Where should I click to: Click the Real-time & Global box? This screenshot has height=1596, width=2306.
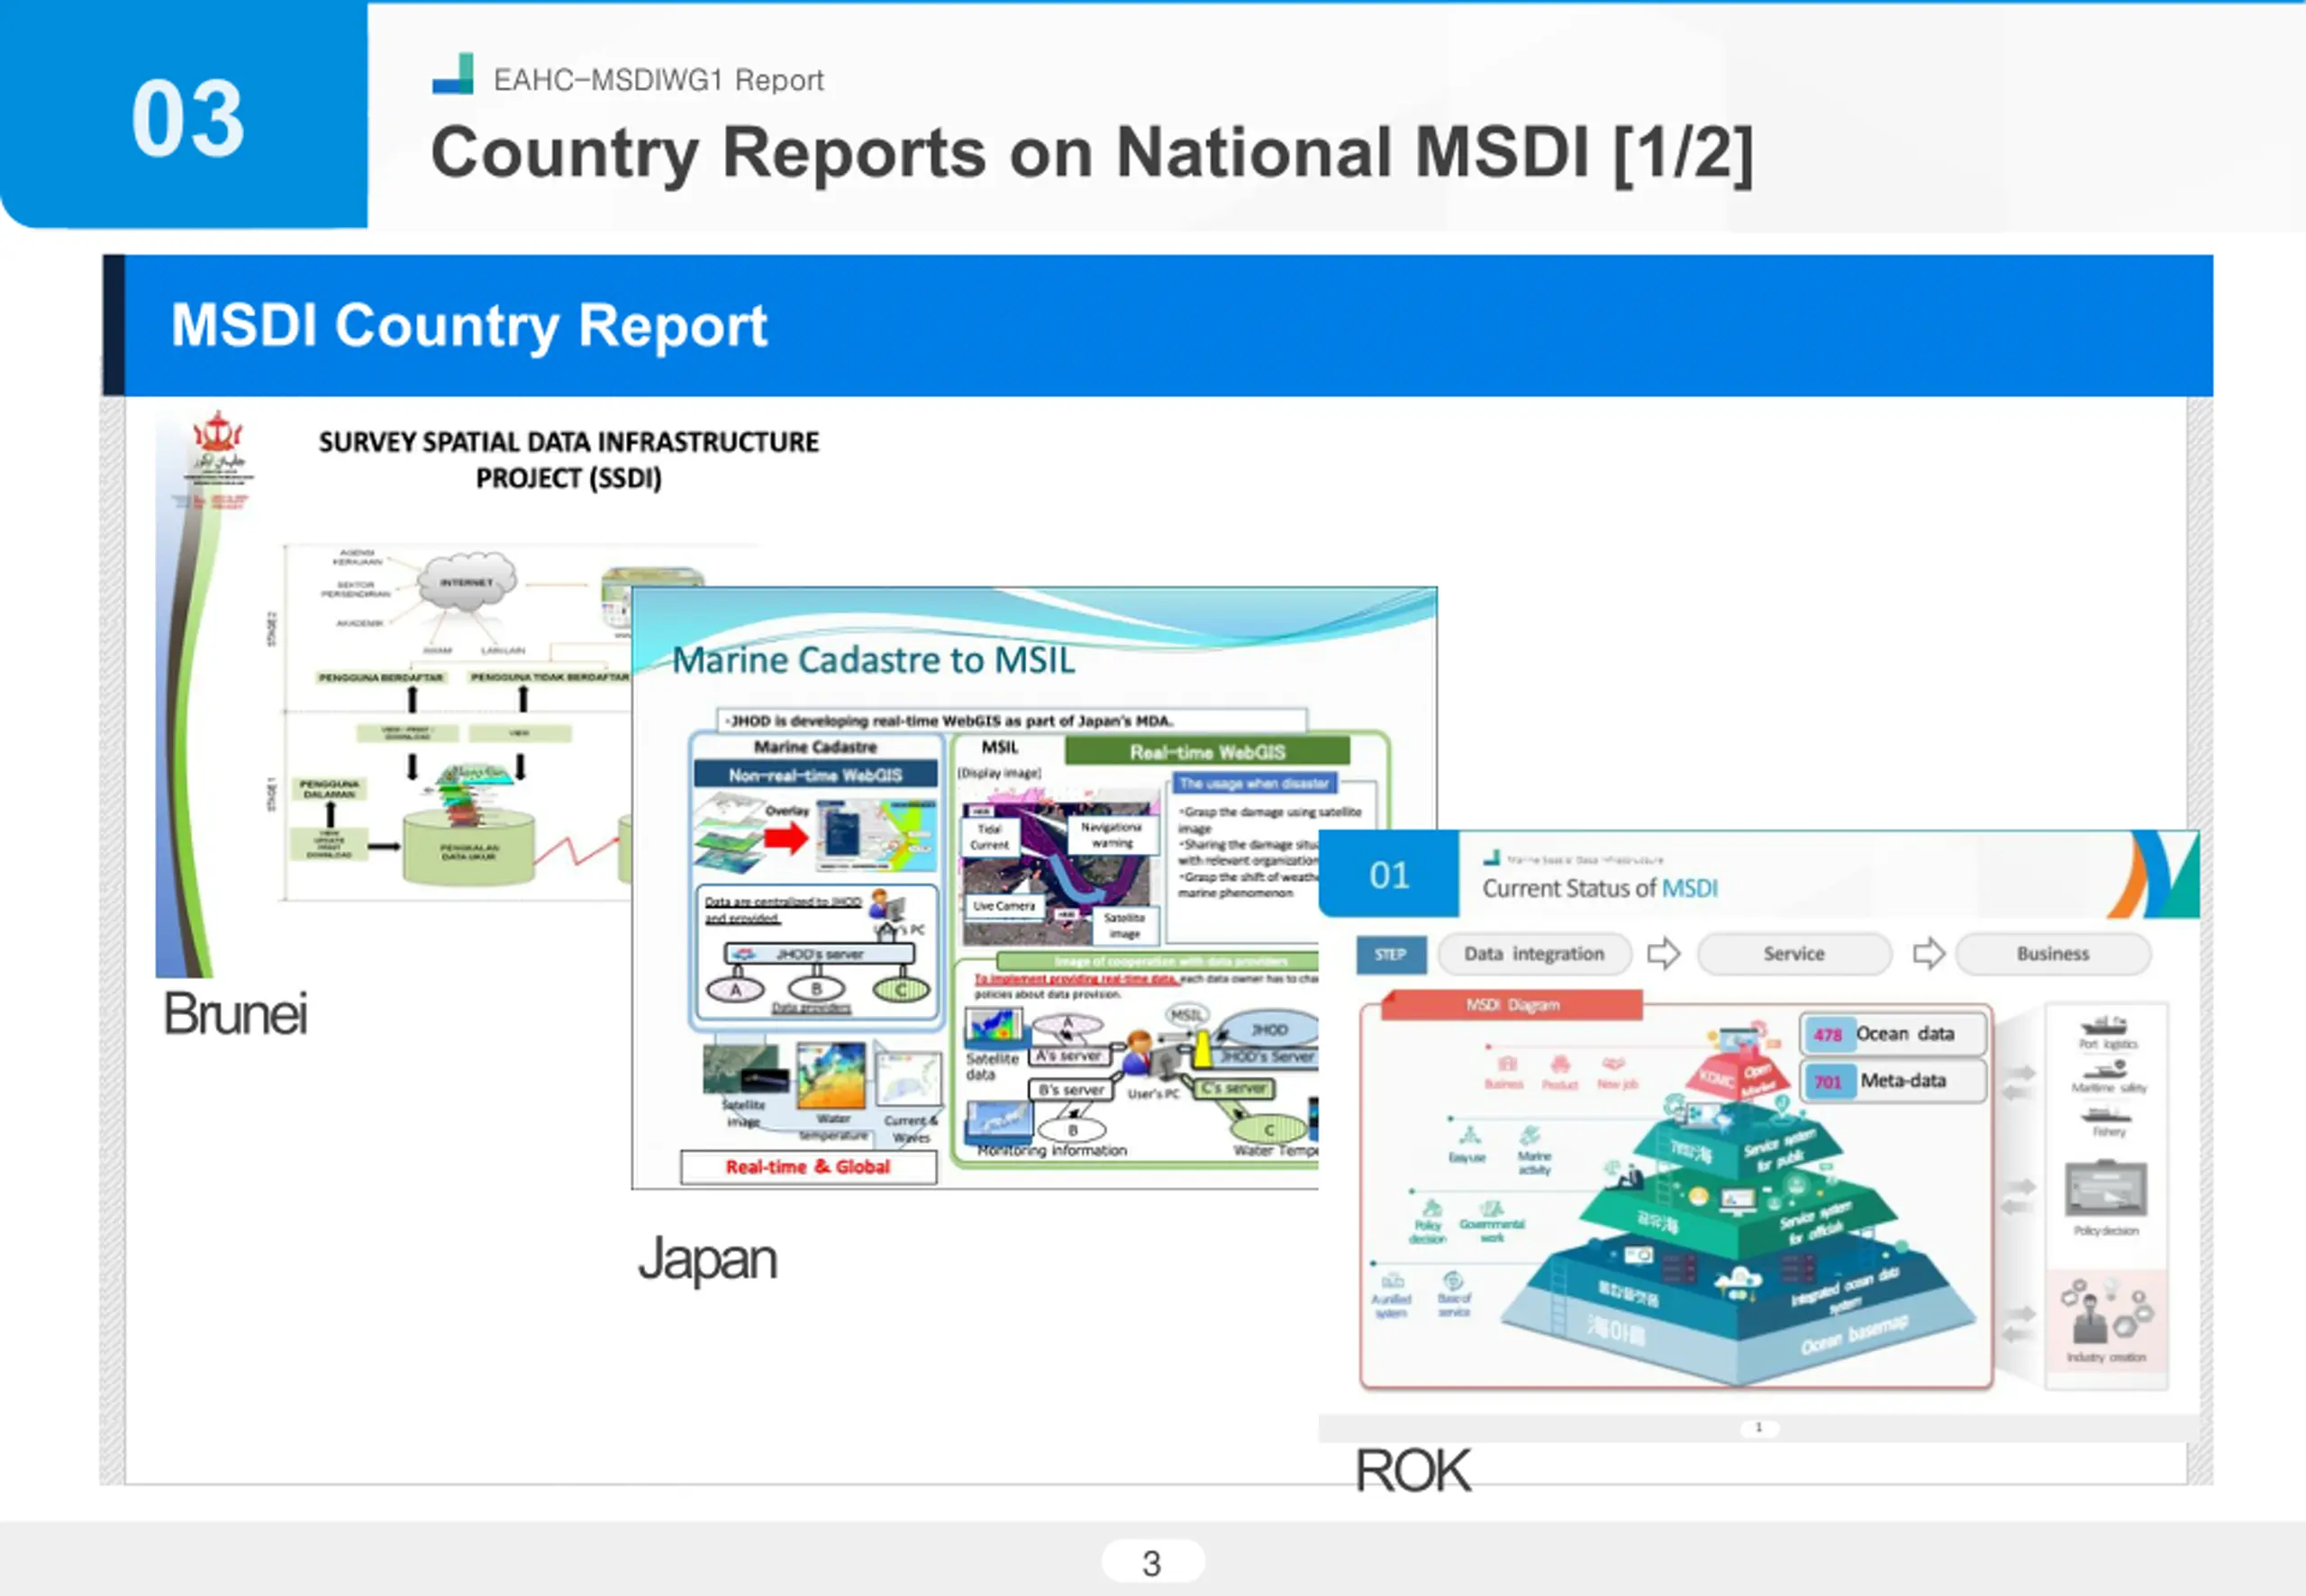[808, 1167]
